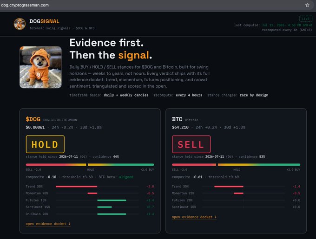The height and width of the screenshot is (239, 316).
Task: Click the BTC confidence 83% value
Action: pyautogui.click(x=262, y=156)
